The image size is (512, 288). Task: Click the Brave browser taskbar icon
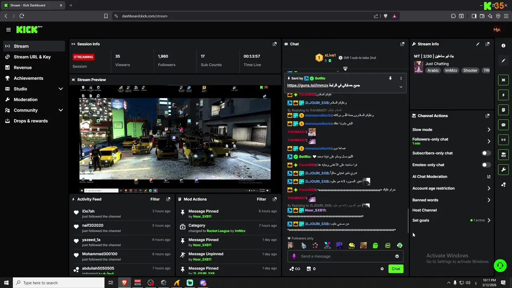click(124, 283)
